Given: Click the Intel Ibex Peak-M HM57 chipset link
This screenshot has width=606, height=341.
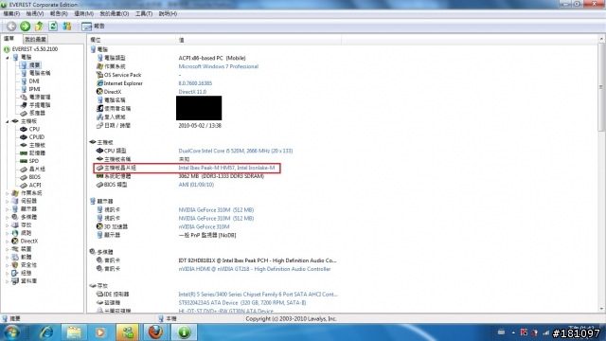Looking at the screenshot, I should [x=226, y=168].
